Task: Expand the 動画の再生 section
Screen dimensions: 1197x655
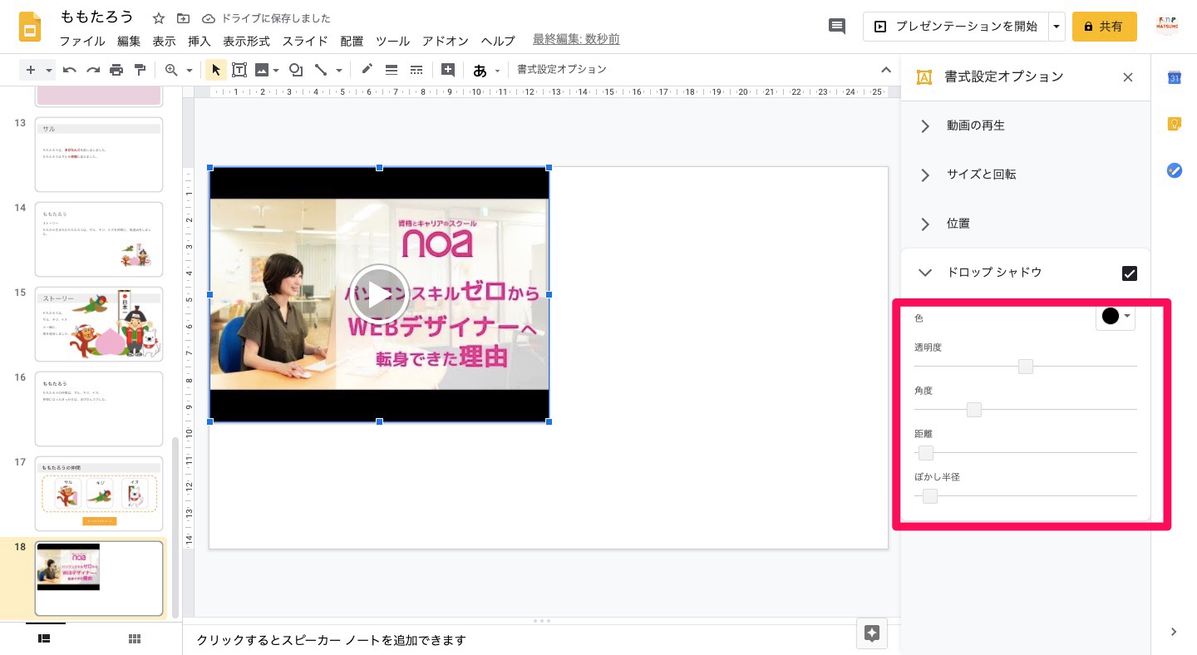Action: (924, 126)
